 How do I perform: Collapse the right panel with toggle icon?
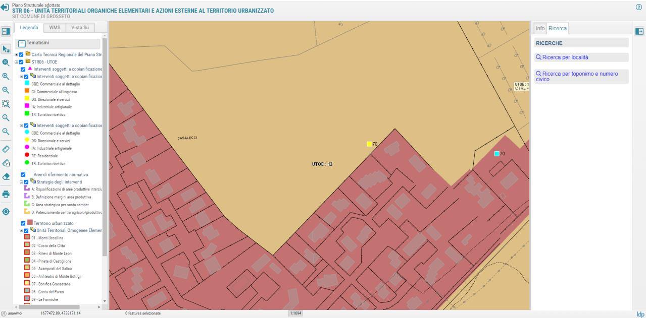click(x=639, y=31)
